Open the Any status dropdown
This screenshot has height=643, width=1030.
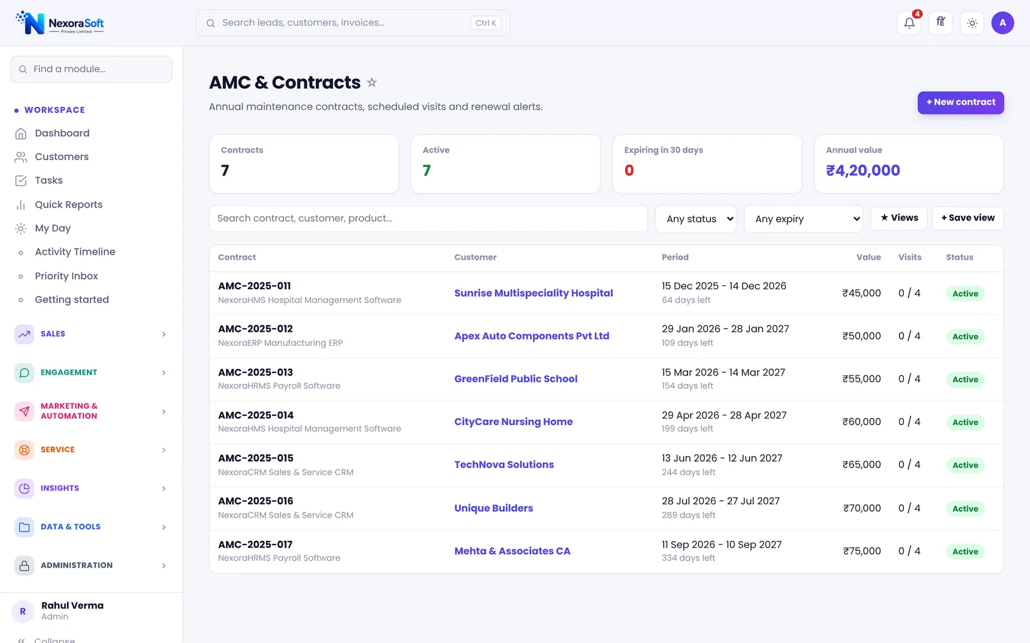696,219
